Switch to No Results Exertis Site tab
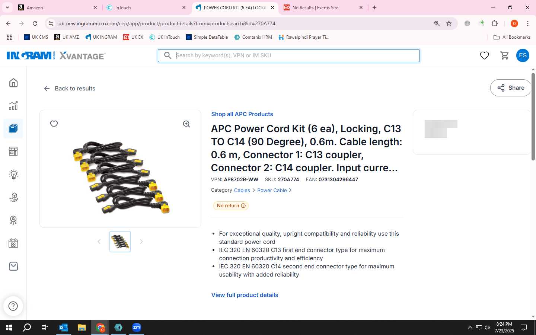 323,7
